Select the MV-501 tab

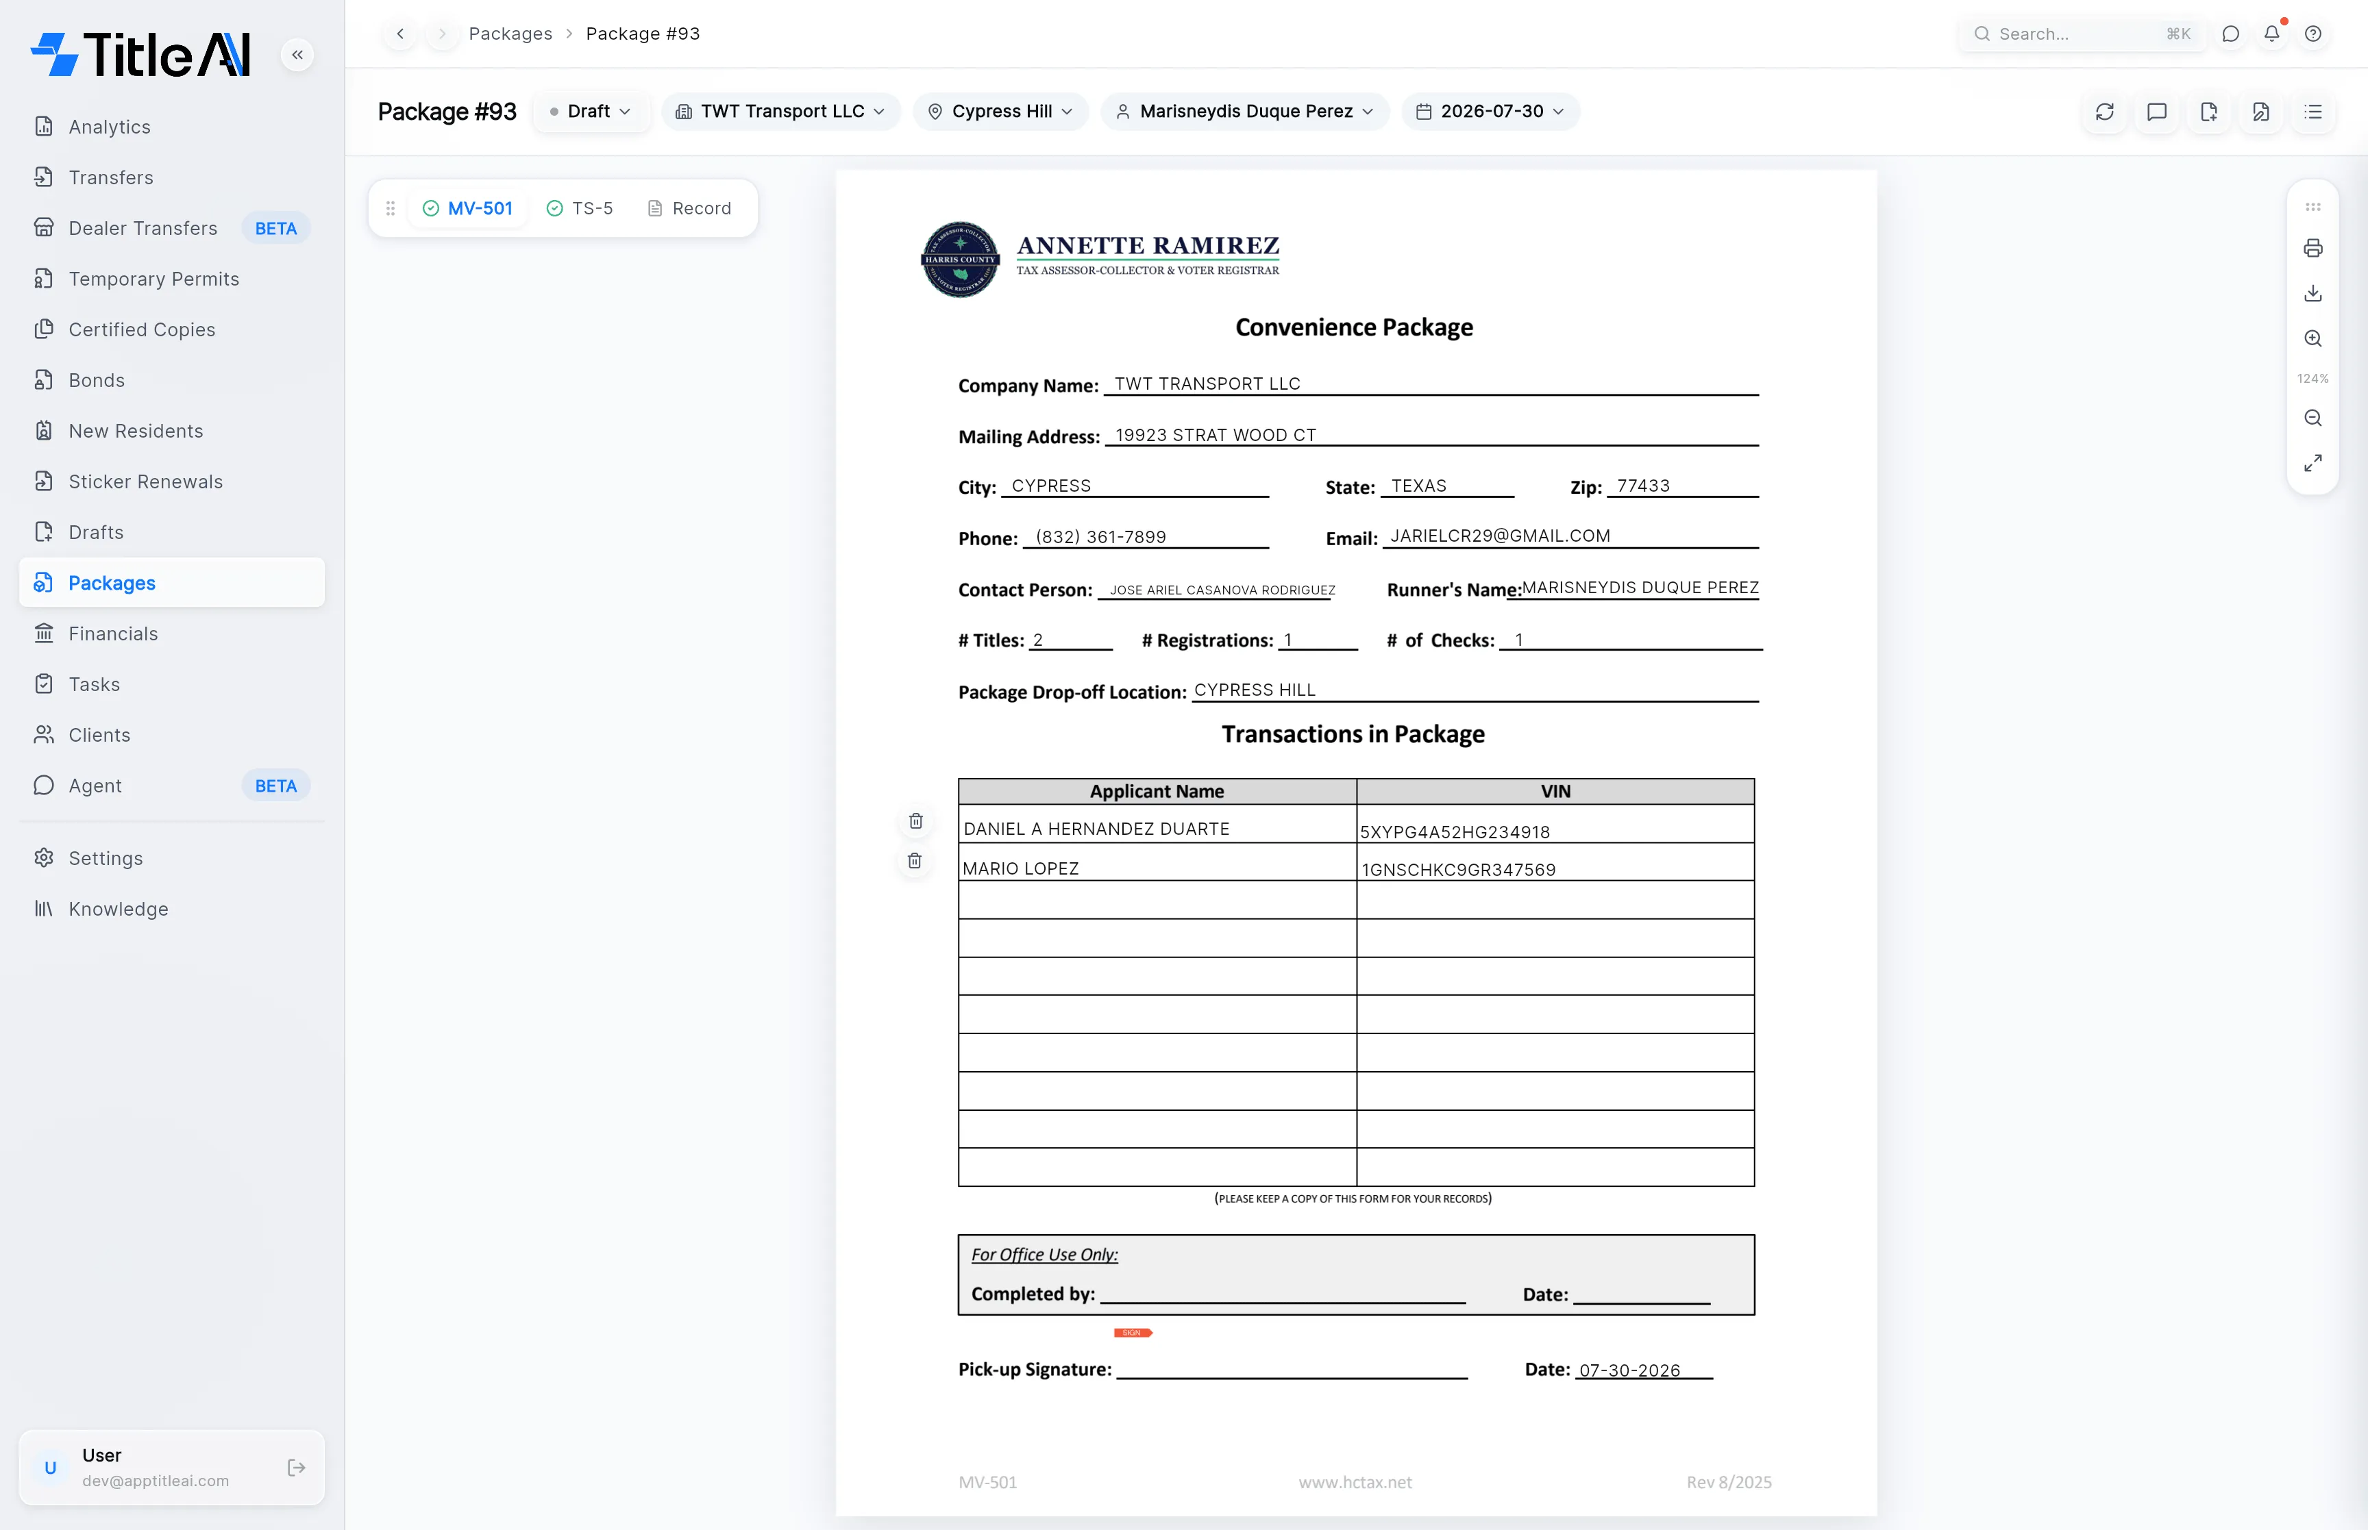coord(468,208)
